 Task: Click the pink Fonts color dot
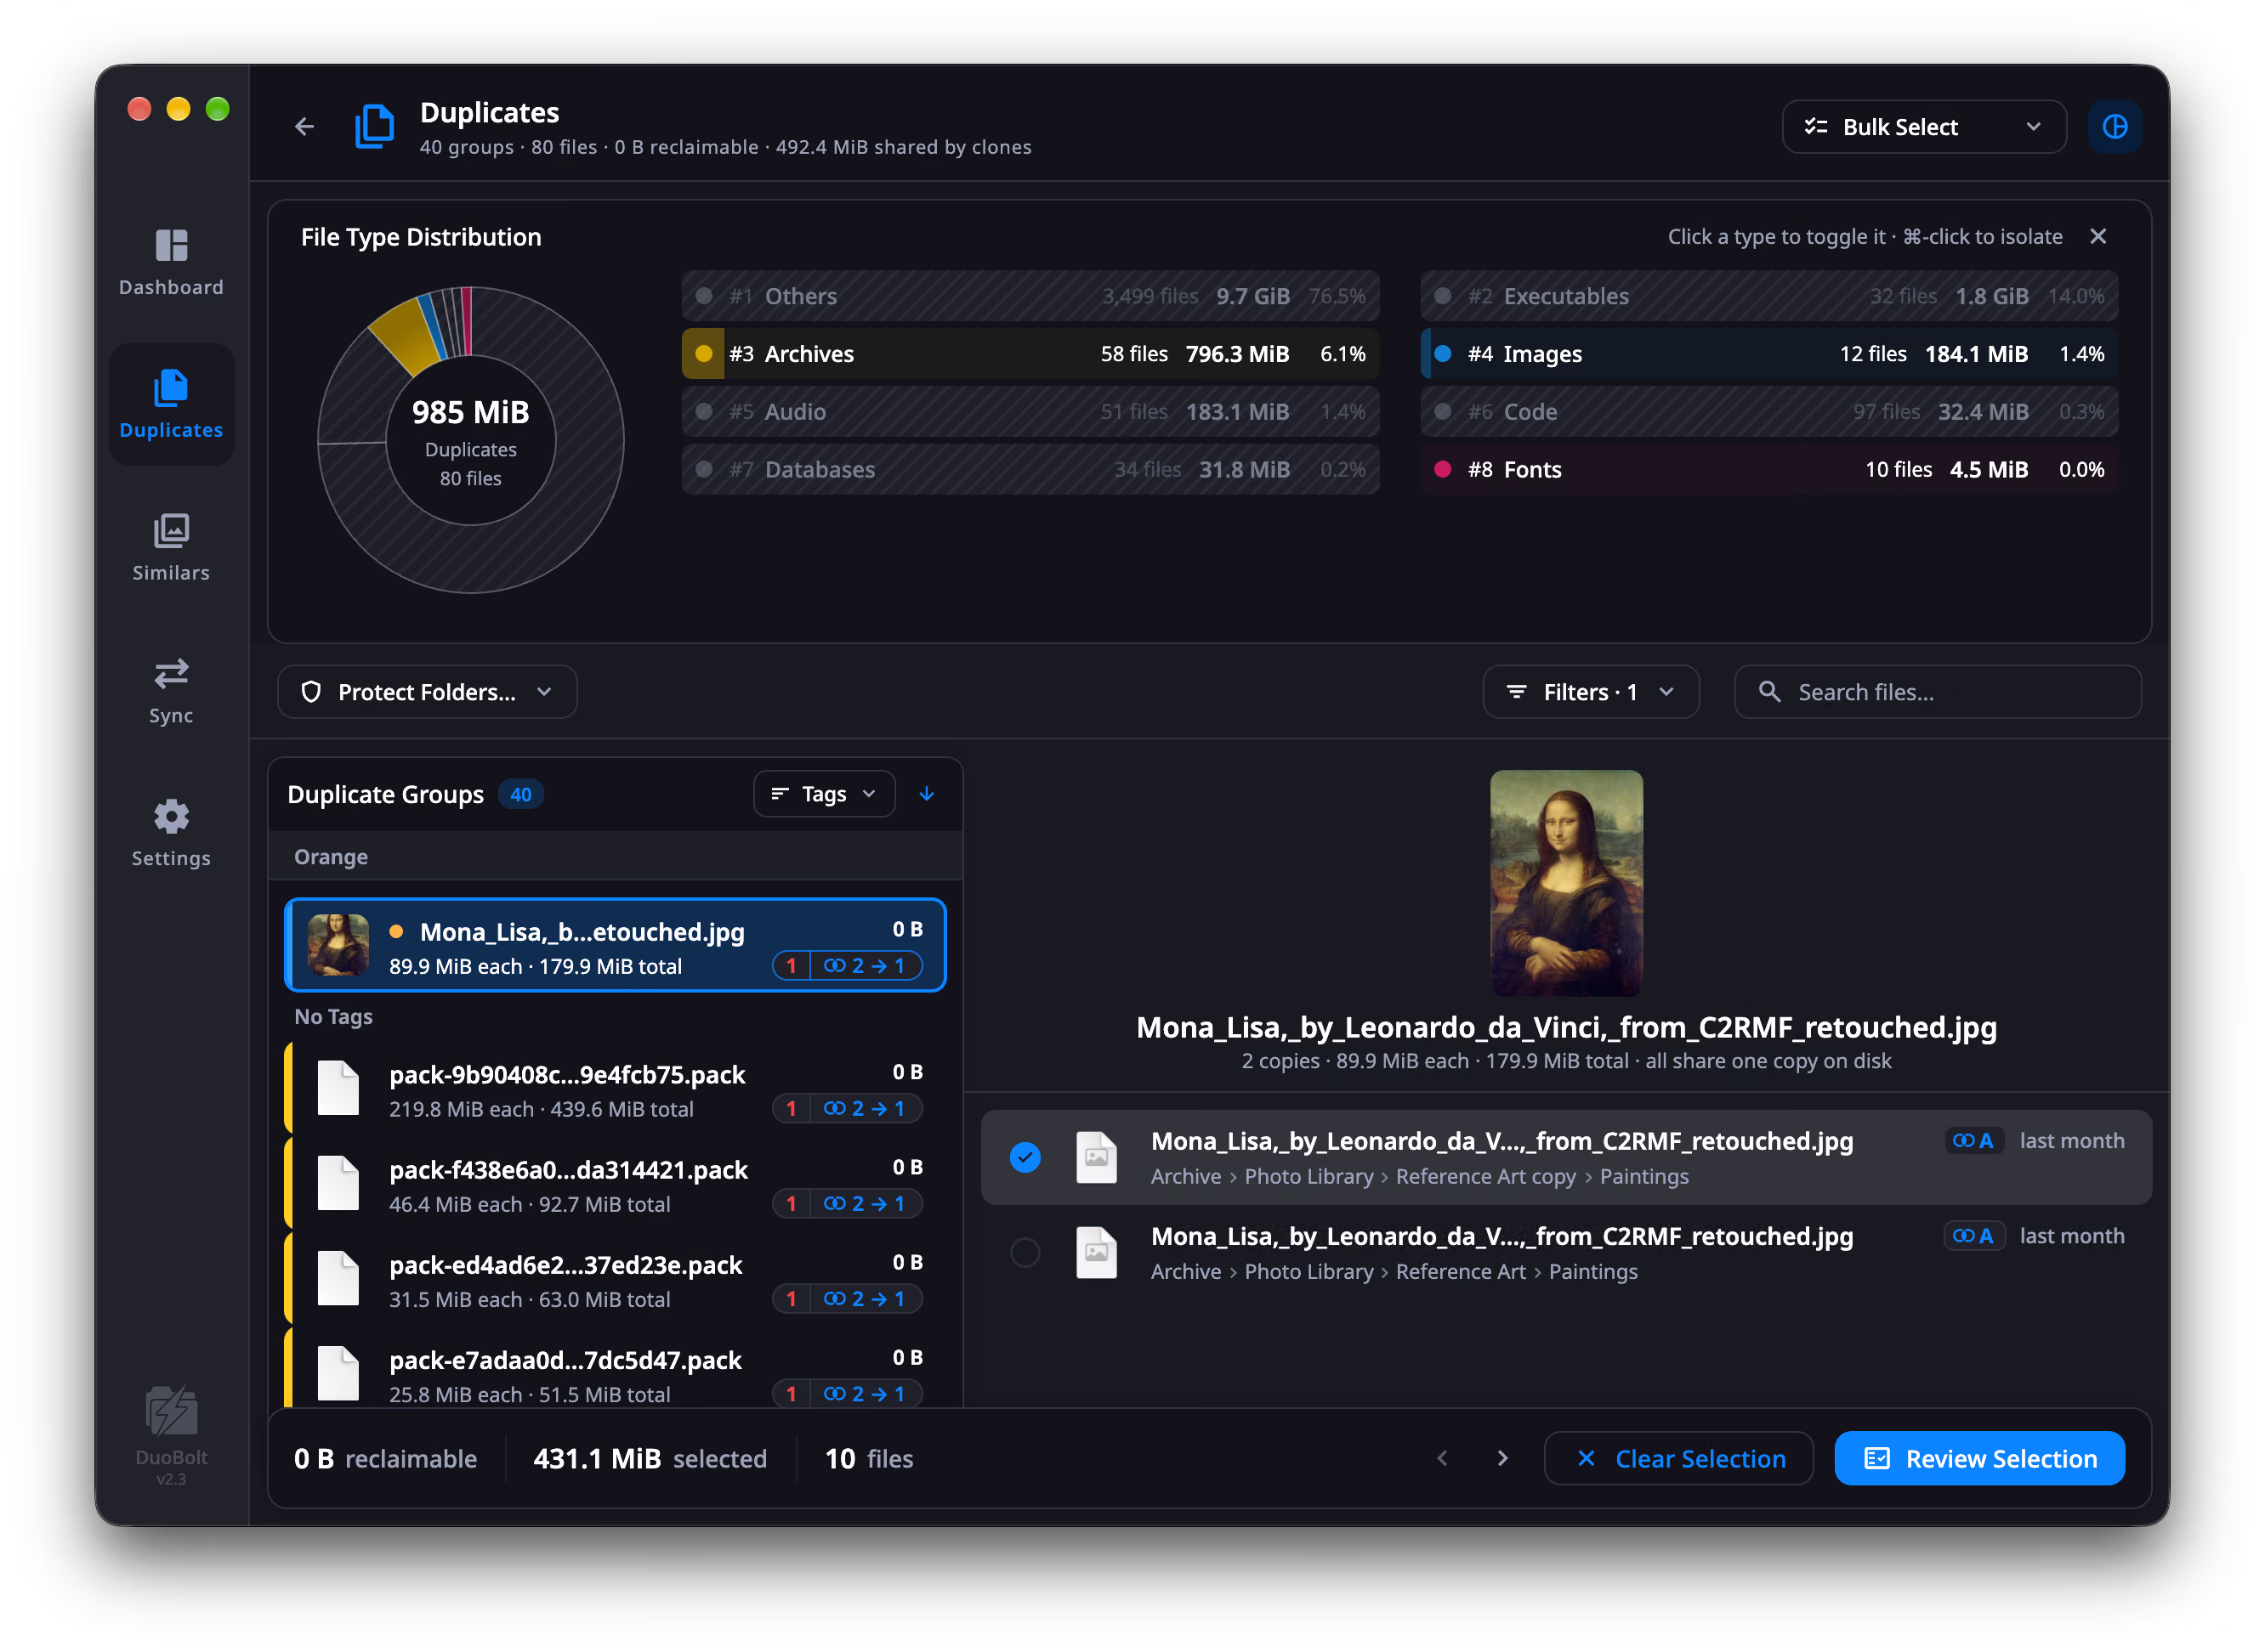tap(1443, 469)
